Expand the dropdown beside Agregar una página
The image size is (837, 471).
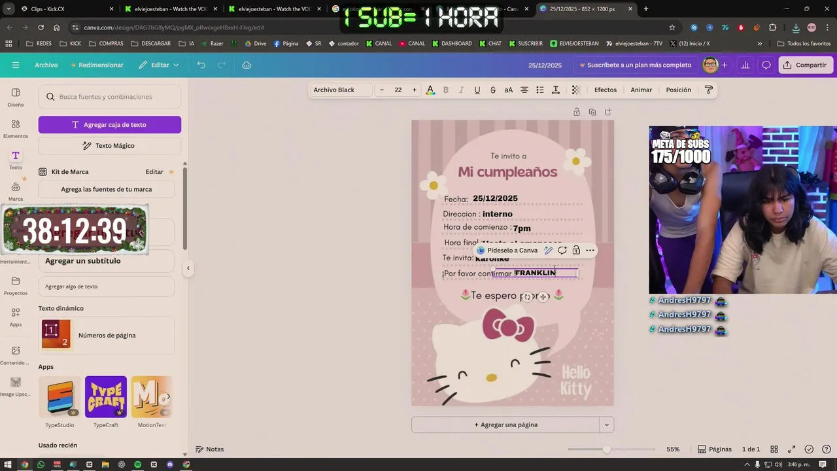tap(607, 425)
